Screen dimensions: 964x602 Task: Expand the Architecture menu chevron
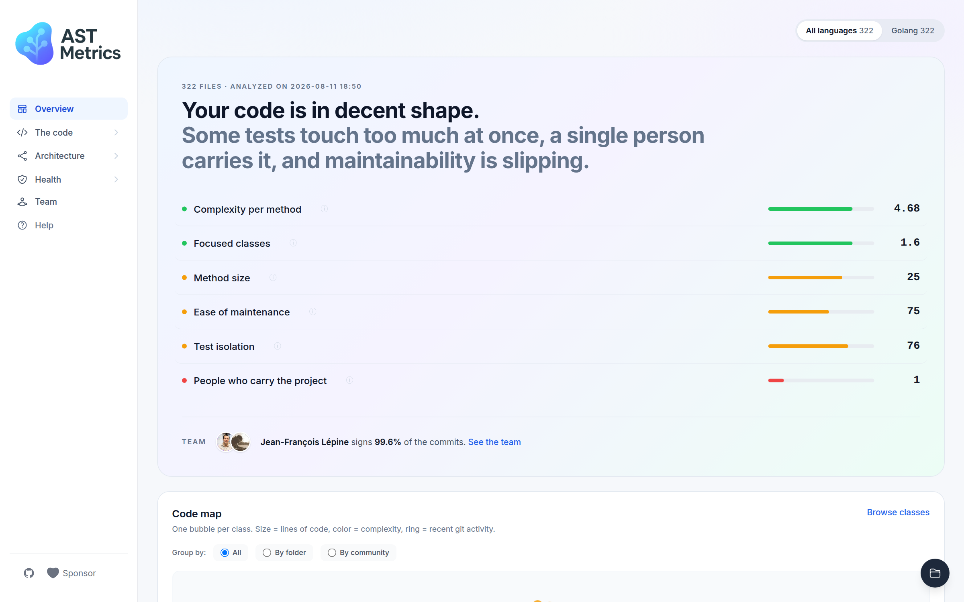tap(116, 156)
